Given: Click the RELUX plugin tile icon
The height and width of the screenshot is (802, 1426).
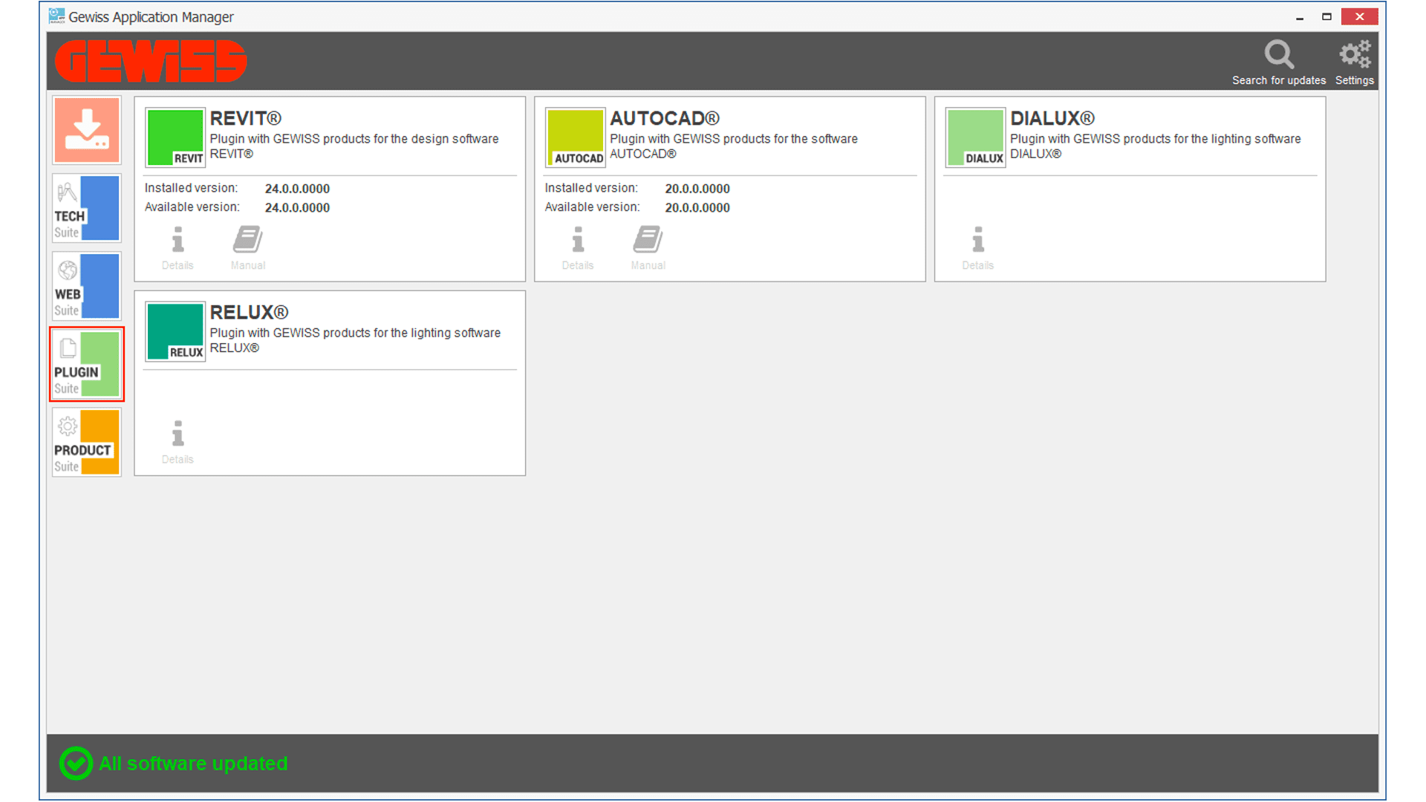Looking at the screenshot, I should pyautogui.click(x=175, y=331).
